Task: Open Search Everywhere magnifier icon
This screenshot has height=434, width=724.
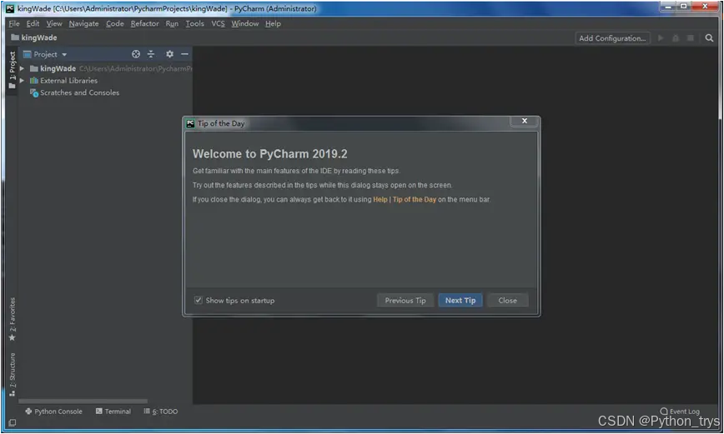Action: [x=709, y=38]
